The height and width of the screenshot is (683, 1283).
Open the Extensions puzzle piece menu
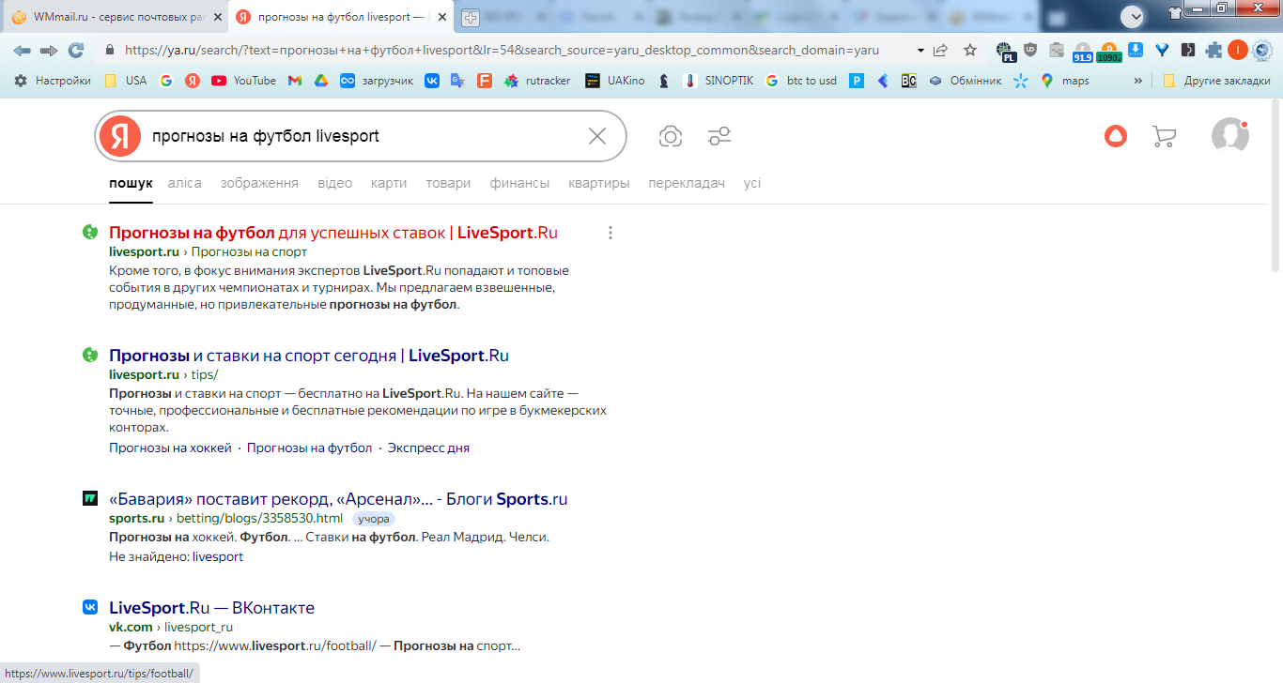tap(1214, 51)
